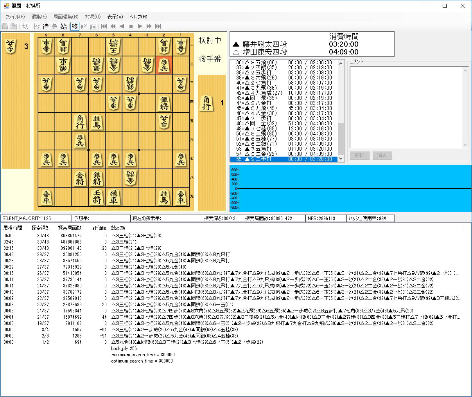
Task: Click the 評価値 column header
Action: pyautogui.click(x=99, y=227)
